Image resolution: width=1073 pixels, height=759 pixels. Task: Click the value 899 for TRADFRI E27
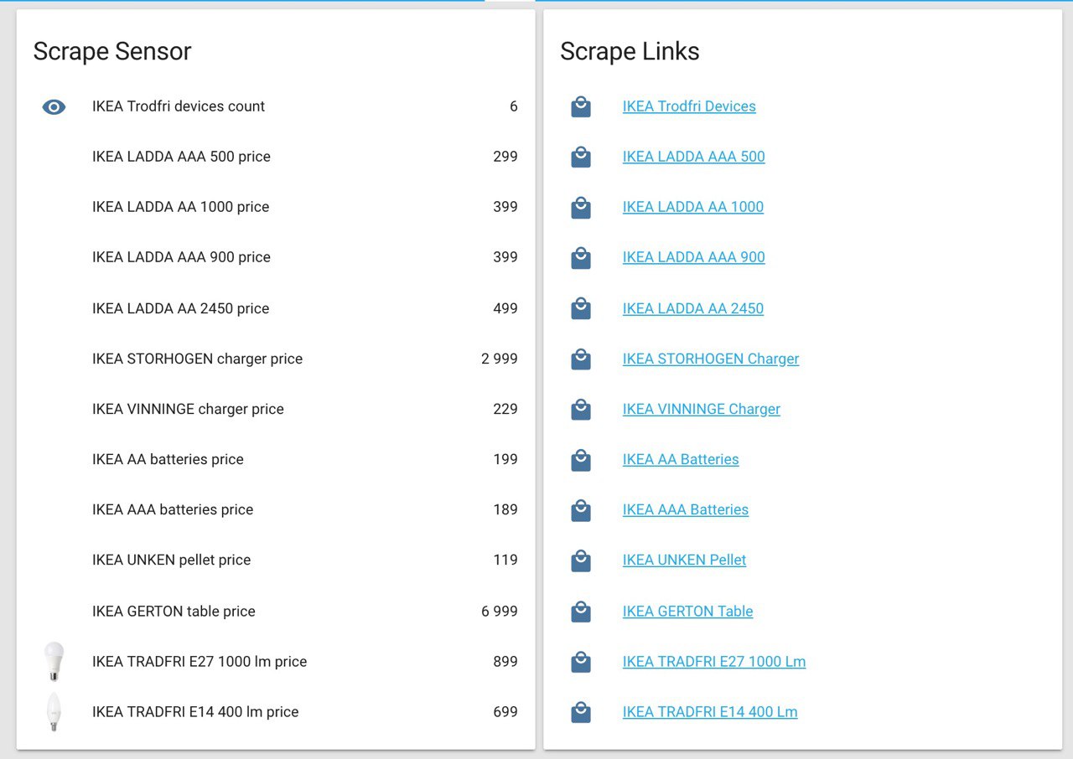(505, 662)
